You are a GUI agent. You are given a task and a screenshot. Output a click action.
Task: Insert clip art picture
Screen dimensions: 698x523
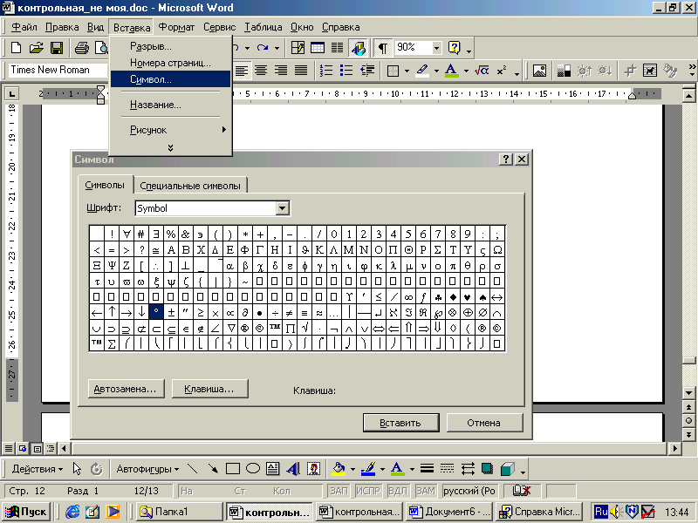pyautogui.click(x=314, y=468)
